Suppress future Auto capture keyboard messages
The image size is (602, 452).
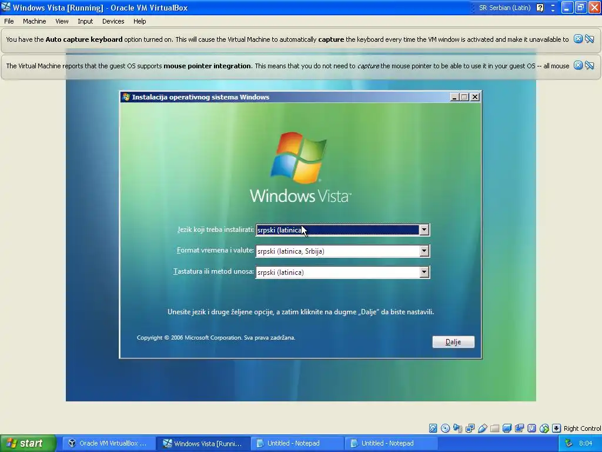(x=590, y=39)
